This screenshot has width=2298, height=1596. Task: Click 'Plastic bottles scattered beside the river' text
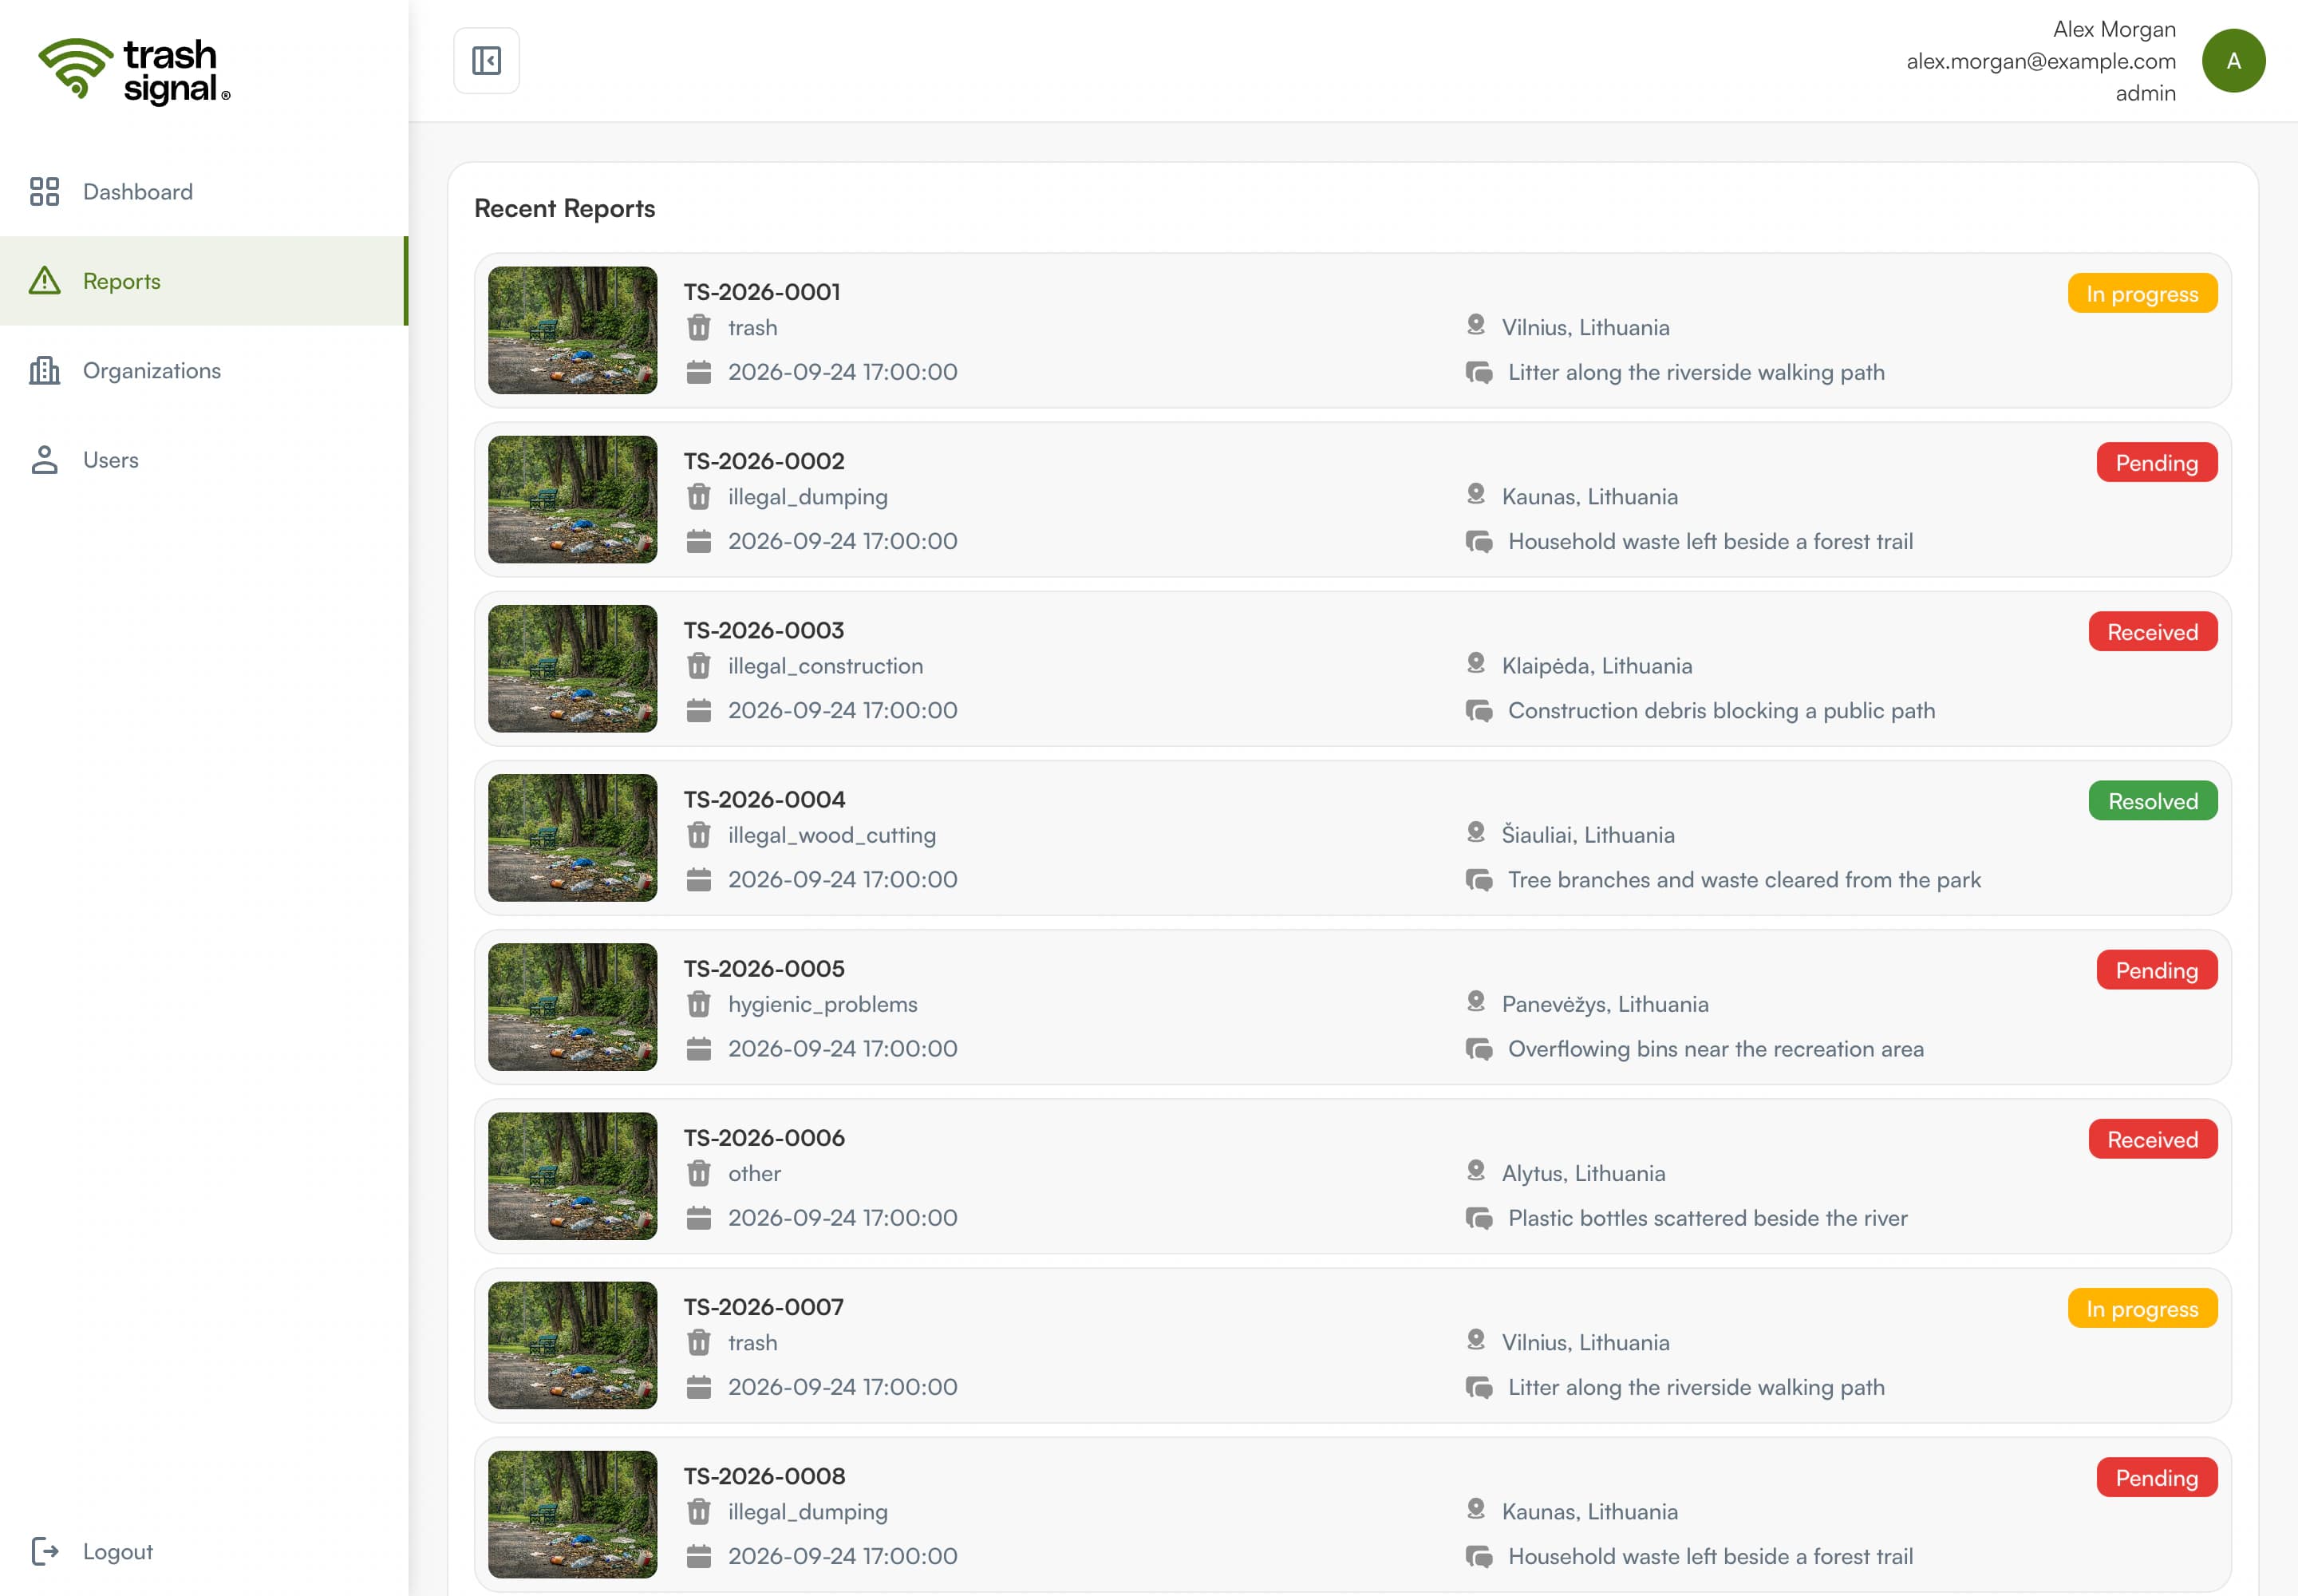[x=1707, y=1218]
